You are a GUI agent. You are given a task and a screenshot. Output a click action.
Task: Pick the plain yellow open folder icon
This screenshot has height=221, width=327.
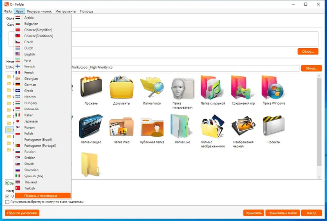tap(90, 165)
